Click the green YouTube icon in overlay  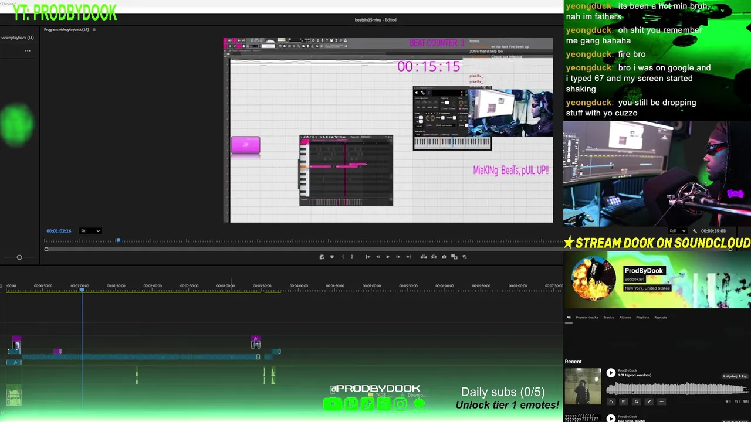(332, 403)
